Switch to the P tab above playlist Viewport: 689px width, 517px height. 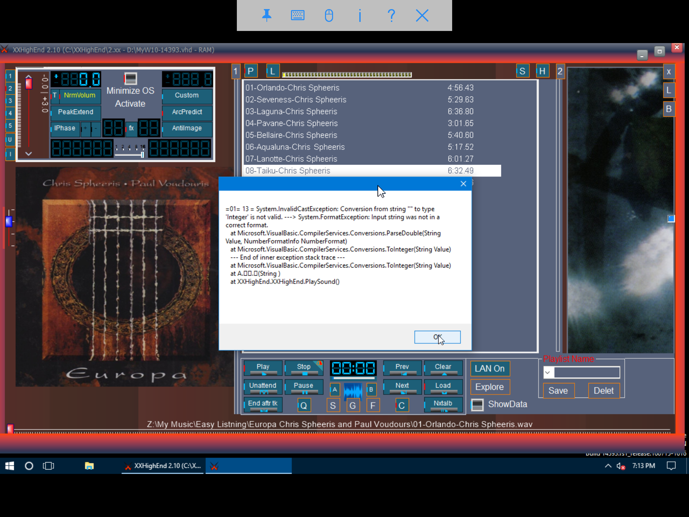click(251, 71)
